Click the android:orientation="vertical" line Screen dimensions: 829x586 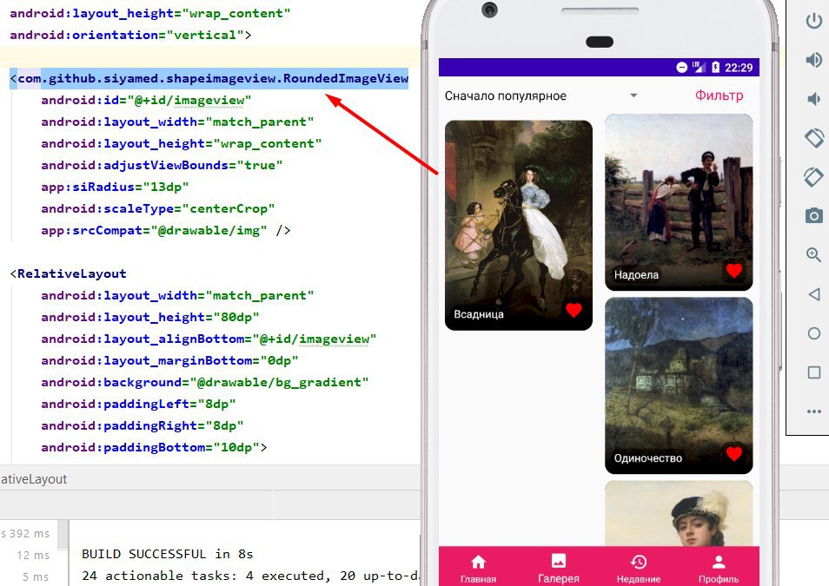click(130, 35)
